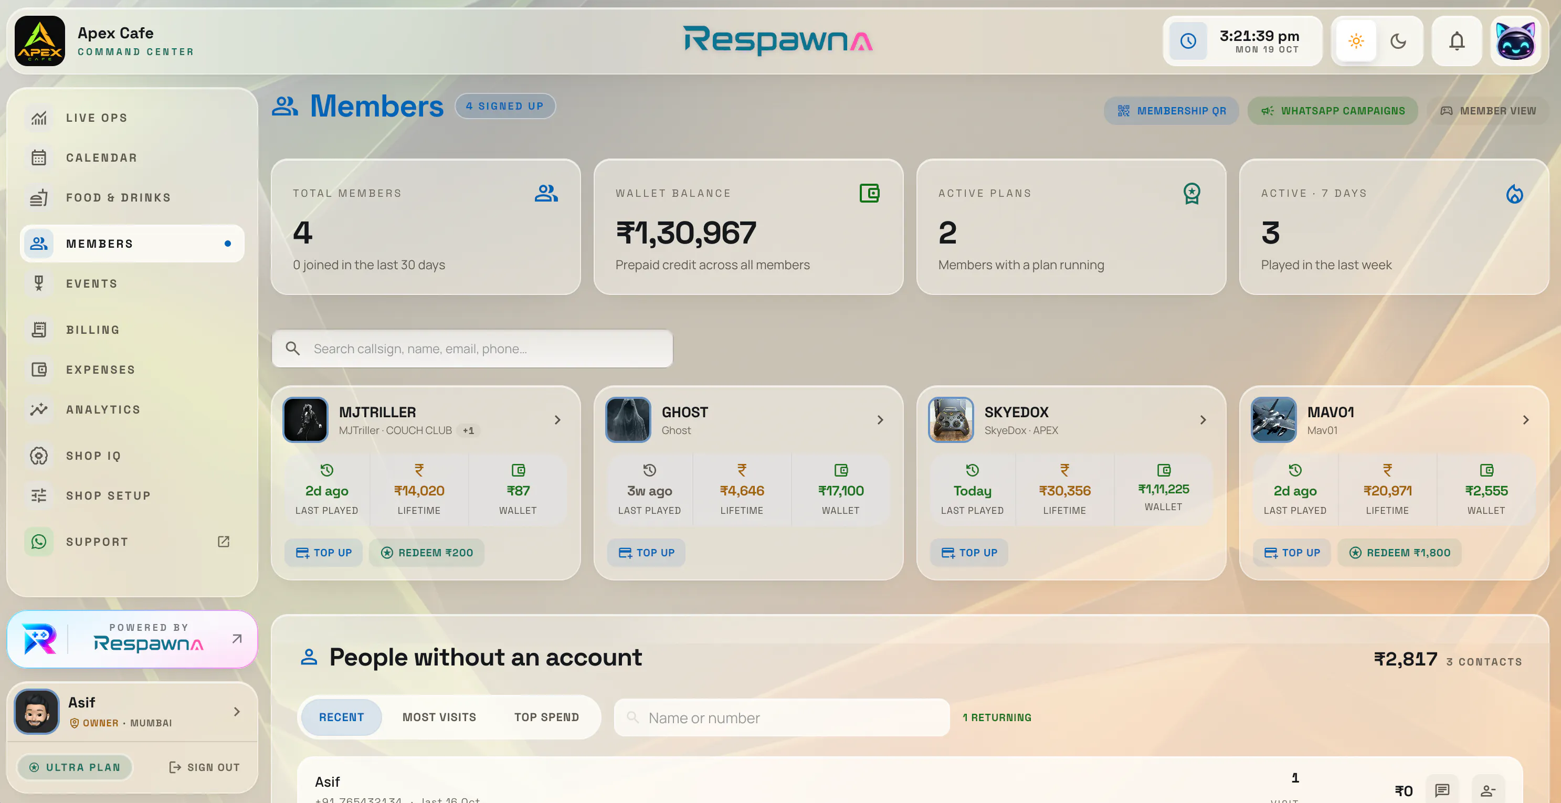Viewport: 1561px width, 803px height.
Task: Select the Recent tab
Action: [341, 717]
